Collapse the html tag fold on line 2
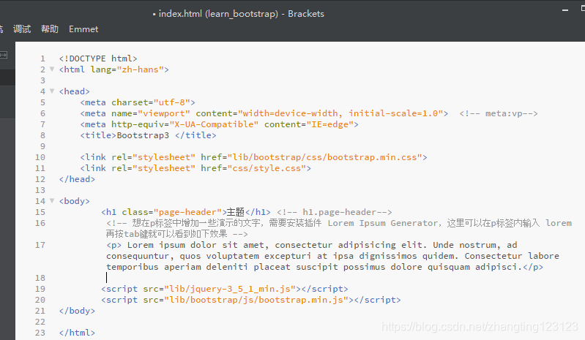This screenshot has height=340, width=585. 52,69
